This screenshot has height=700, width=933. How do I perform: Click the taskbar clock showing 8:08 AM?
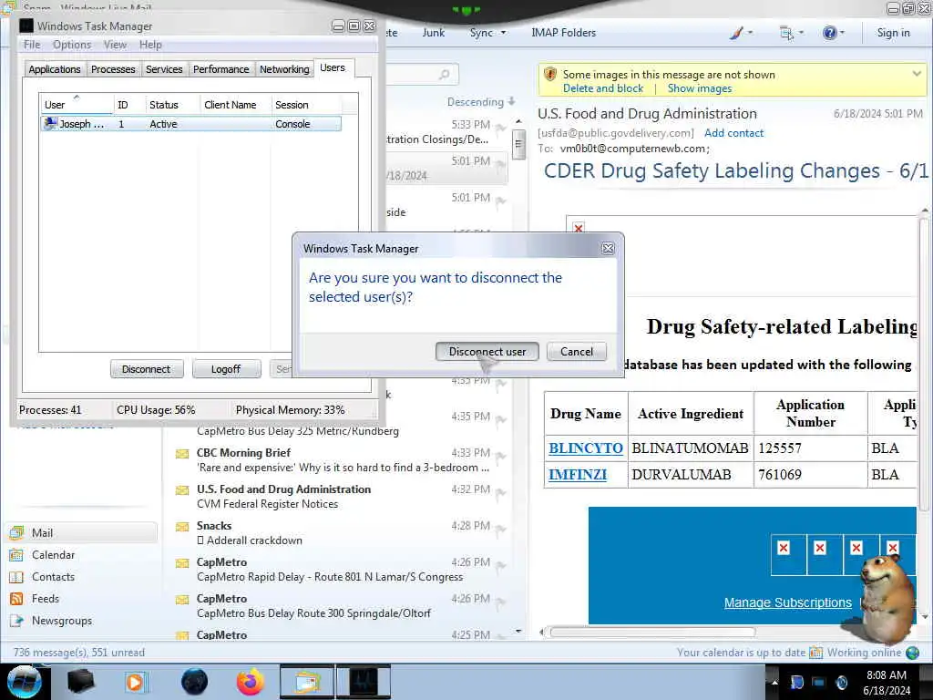click(887, 683)
